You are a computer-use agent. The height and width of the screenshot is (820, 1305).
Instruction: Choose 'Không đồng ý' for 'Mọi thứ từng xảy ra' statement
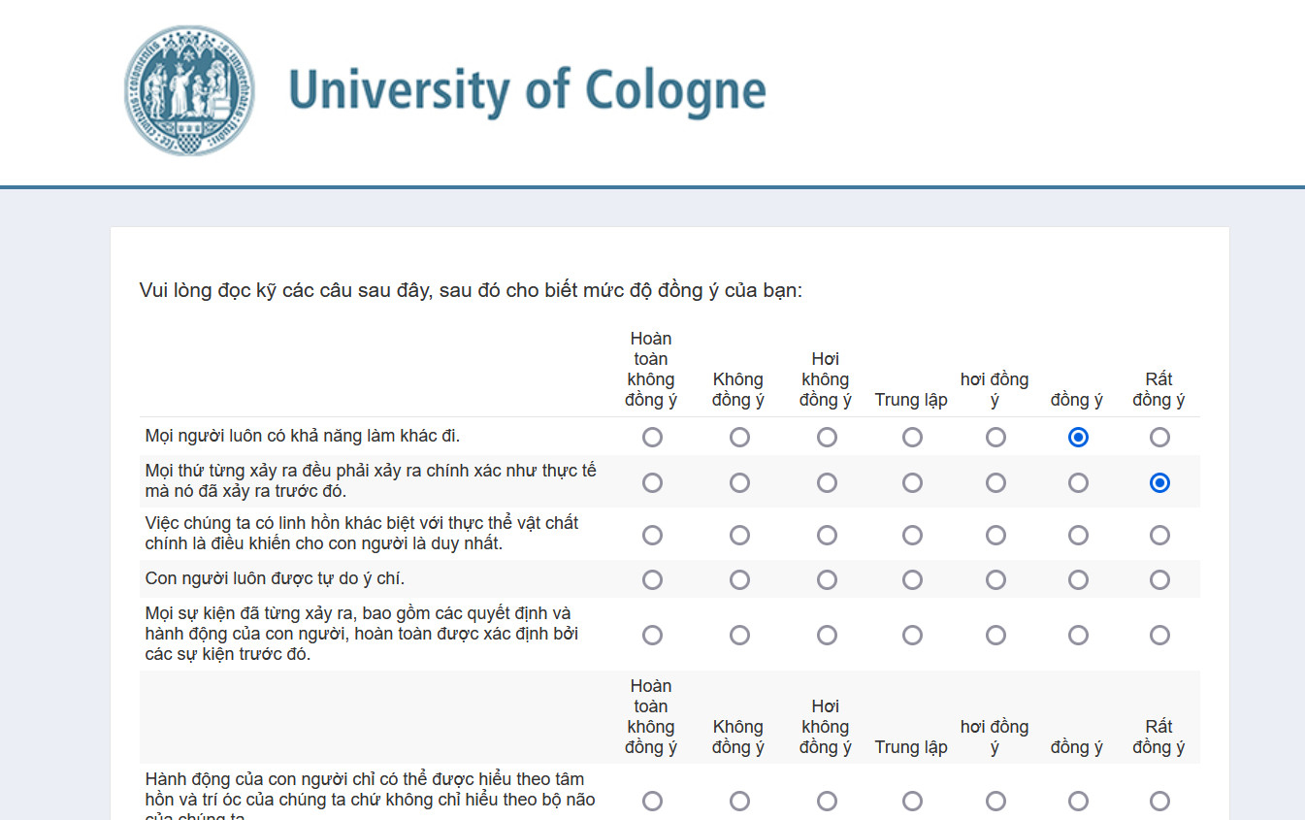click(x=739, y=483)
